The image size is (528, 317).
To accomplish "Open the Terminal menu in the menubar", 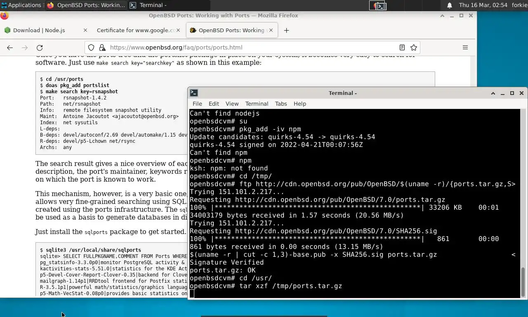I will 257,104.
